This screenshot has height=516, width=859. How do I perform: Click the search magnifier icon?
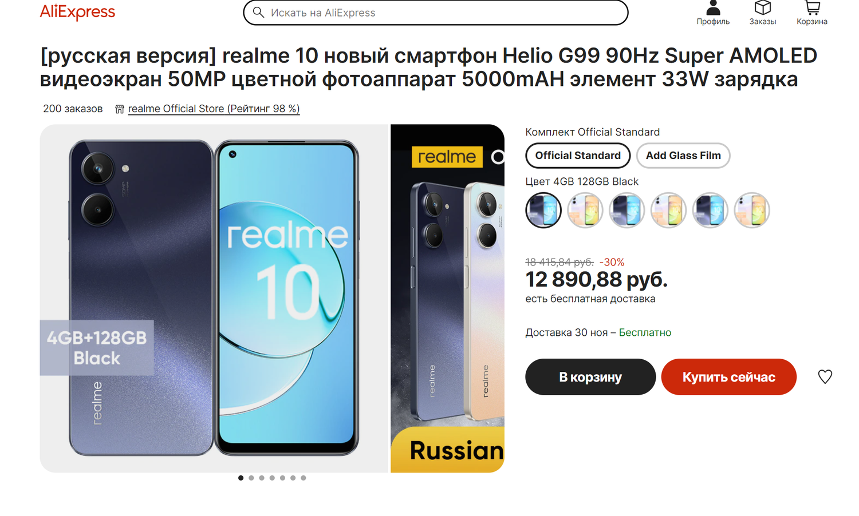[258, 12]
